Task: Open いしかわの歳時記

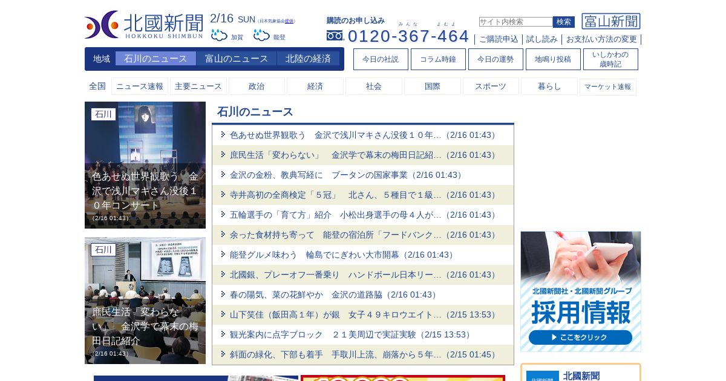Action: point(610,59)
